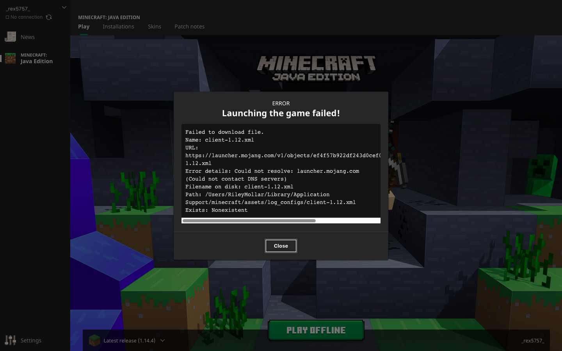
Task: Click the 'Launching the game failed!' heading
Action: tap(281, 113)
